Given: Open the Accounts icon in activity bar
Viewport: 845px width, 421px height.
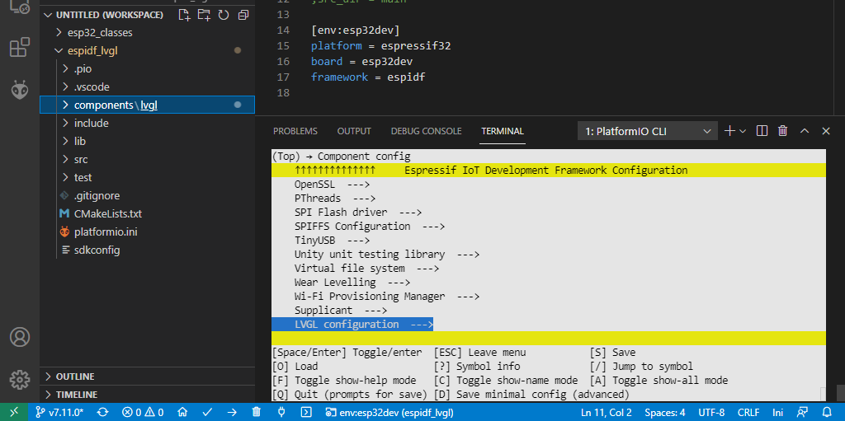Looking at the screenshot, I should [x=20, y=337].
